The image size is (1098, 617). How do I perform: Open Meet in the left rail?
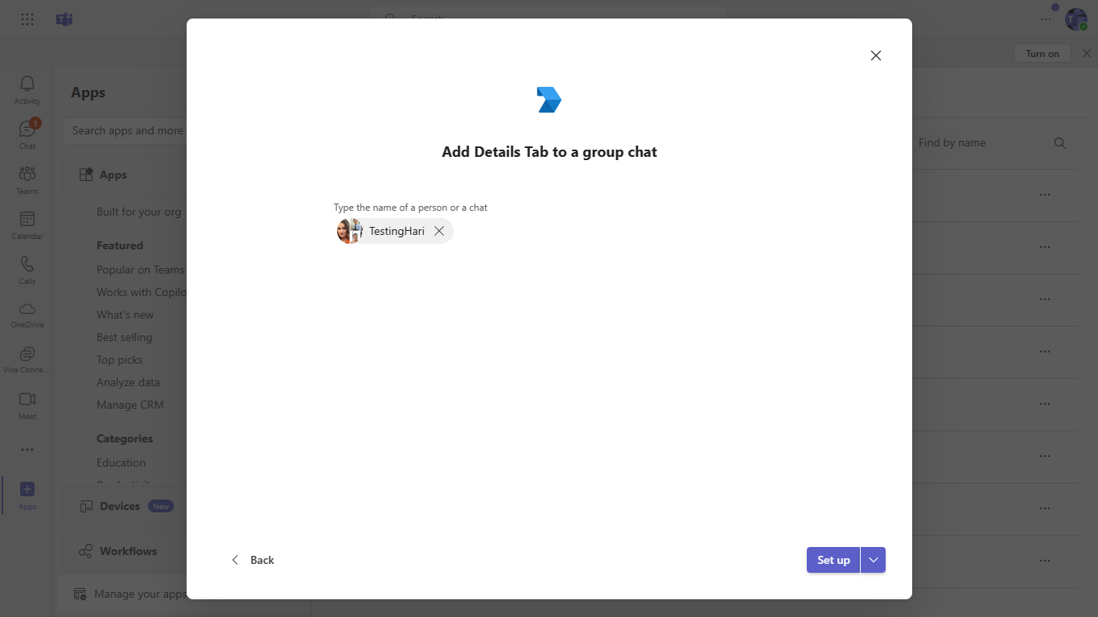[27, 405]
